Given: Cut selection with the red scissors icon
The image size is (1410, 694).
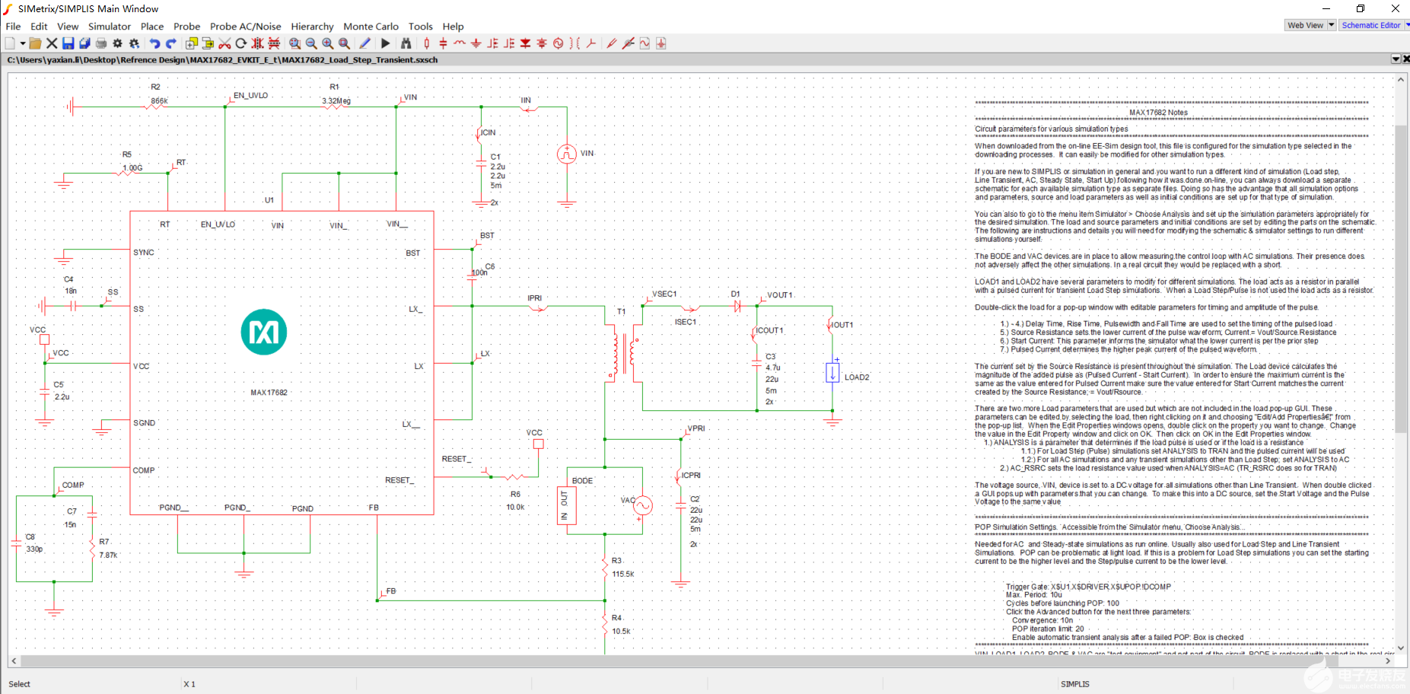Looking at the screenshot, I should [x=224, y=43].
